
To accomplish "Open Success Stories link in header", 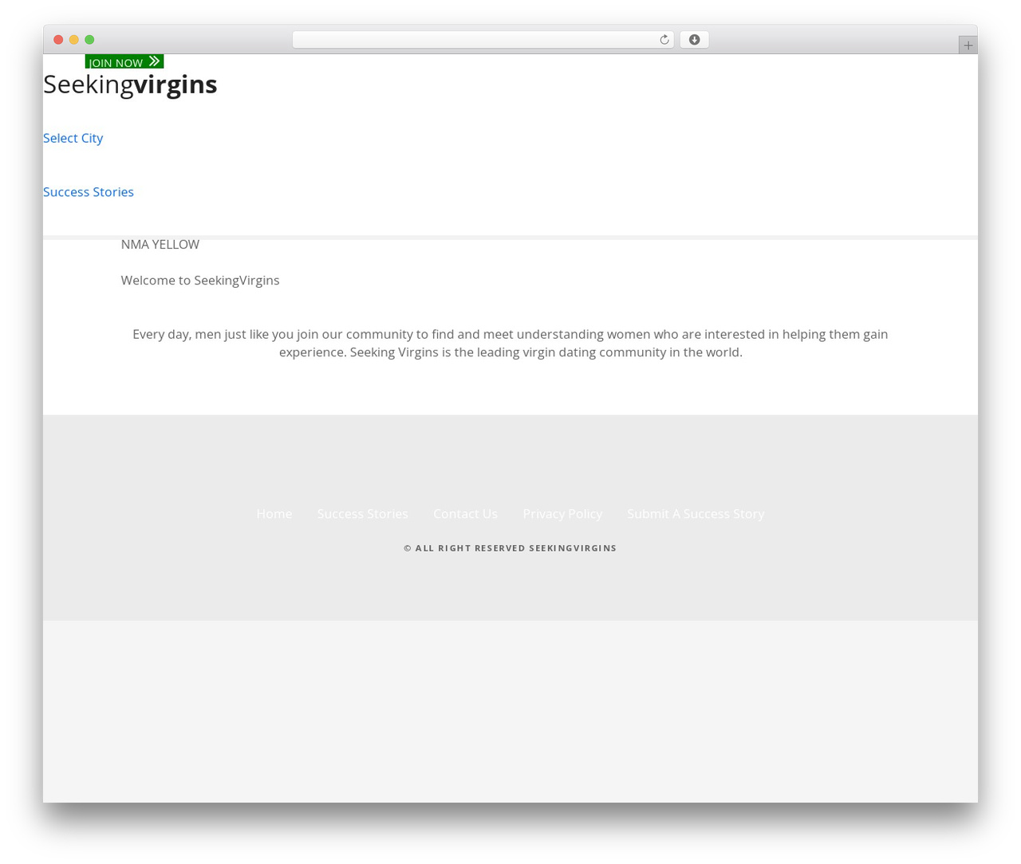I will coord(89,192).
